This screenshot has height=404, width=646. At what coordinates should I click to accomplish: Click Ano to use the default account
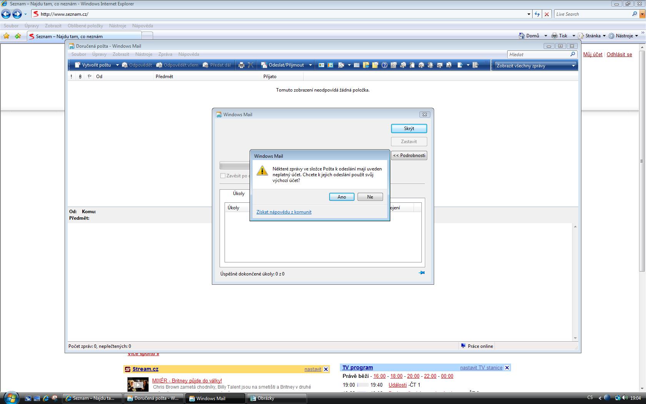[342, 197]
